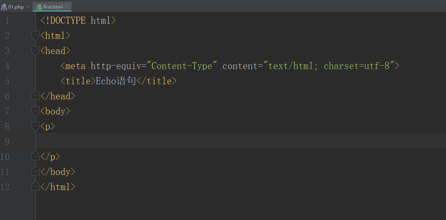Click fold marker beside </p> on line 10
The image size is (446, 220).
coord(35,156)
